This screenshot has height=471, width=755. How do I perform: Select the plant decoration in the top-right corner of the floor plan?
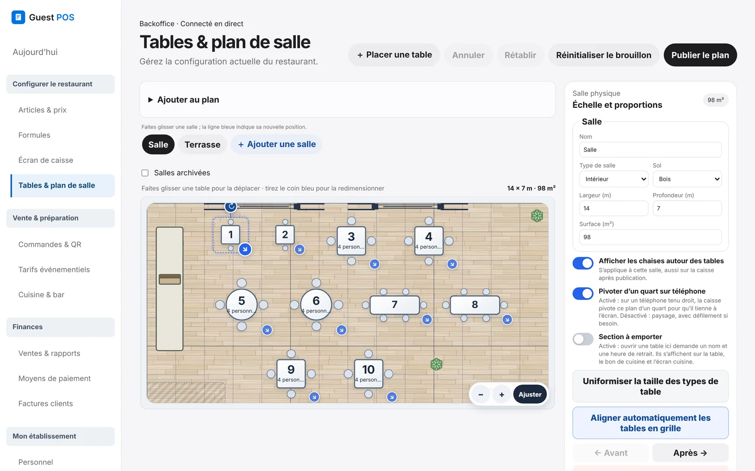(x=537, y=216)
